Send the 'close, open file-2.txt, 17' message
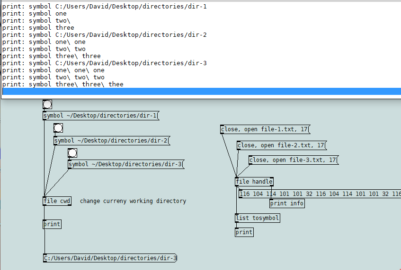Image resolution: width=401 pixels, height=270 pixels. tap(281, 145)
